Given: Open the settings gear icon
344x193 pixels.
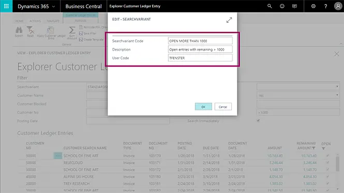Looking at the screenshot, I should pyautogui.click(x=313, y=6).
